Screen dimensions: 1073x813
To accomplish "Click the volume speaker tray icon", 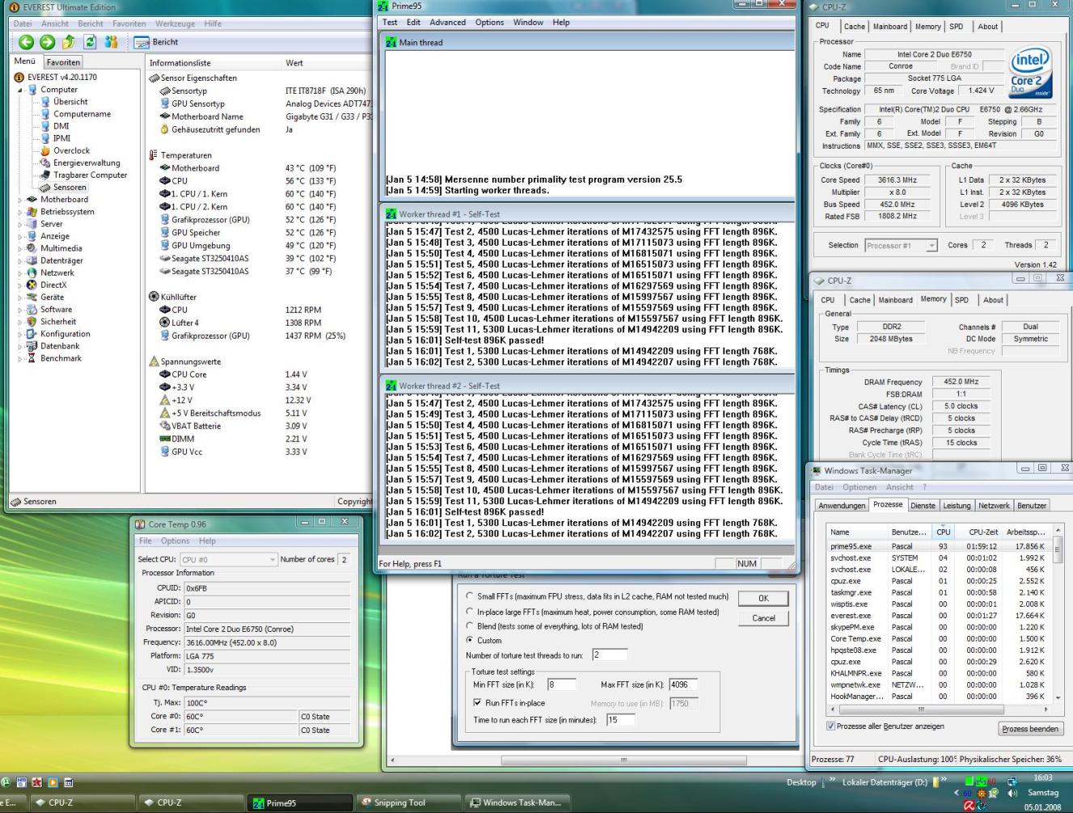I will coord(1012,793).
